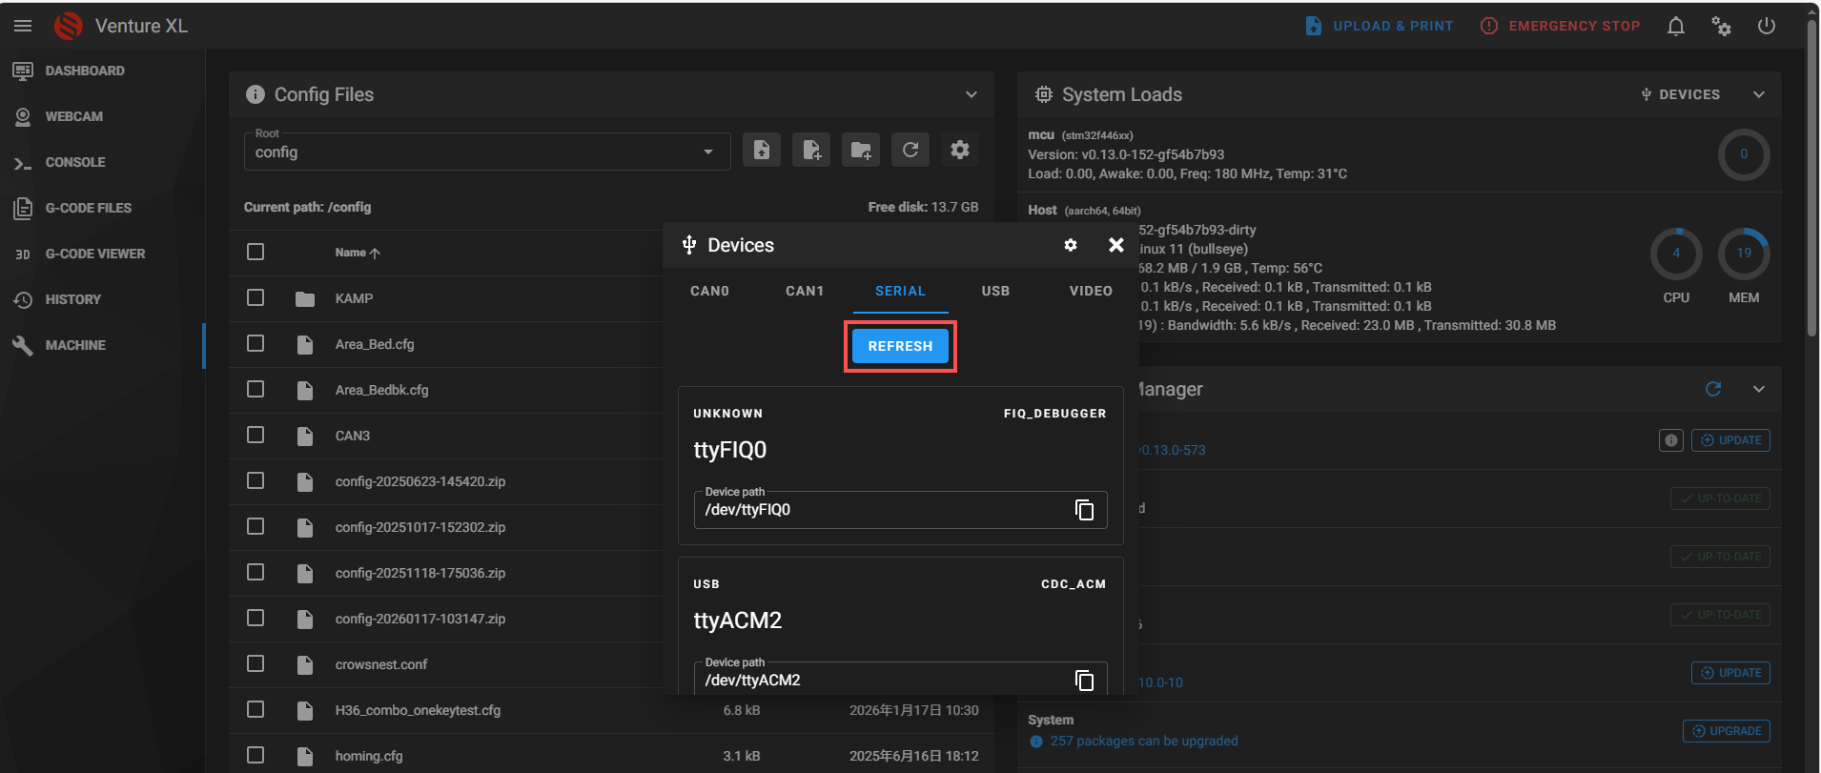Image resolution: width=1821 pixels, height=773 pixels.
Task: Copy the /dev/ttyFIQ0 device path
Action: click(x=1084, y=510)
